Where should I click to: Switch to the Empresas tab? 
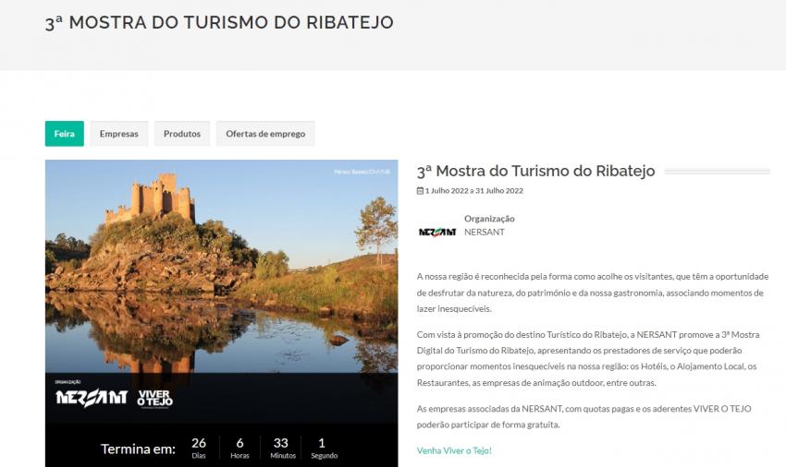click(118, 134)
